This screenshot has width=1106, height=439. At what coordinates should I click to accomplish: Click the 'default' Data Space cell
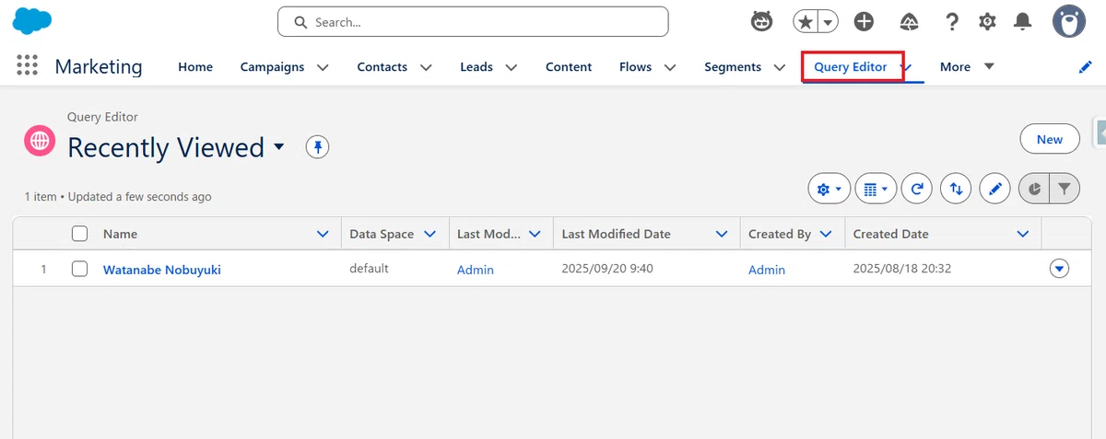[369, 269]
